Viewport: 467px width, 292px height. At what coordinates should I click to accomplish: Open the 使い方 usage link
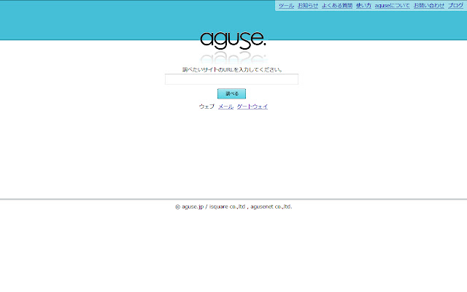pos(363,6)
